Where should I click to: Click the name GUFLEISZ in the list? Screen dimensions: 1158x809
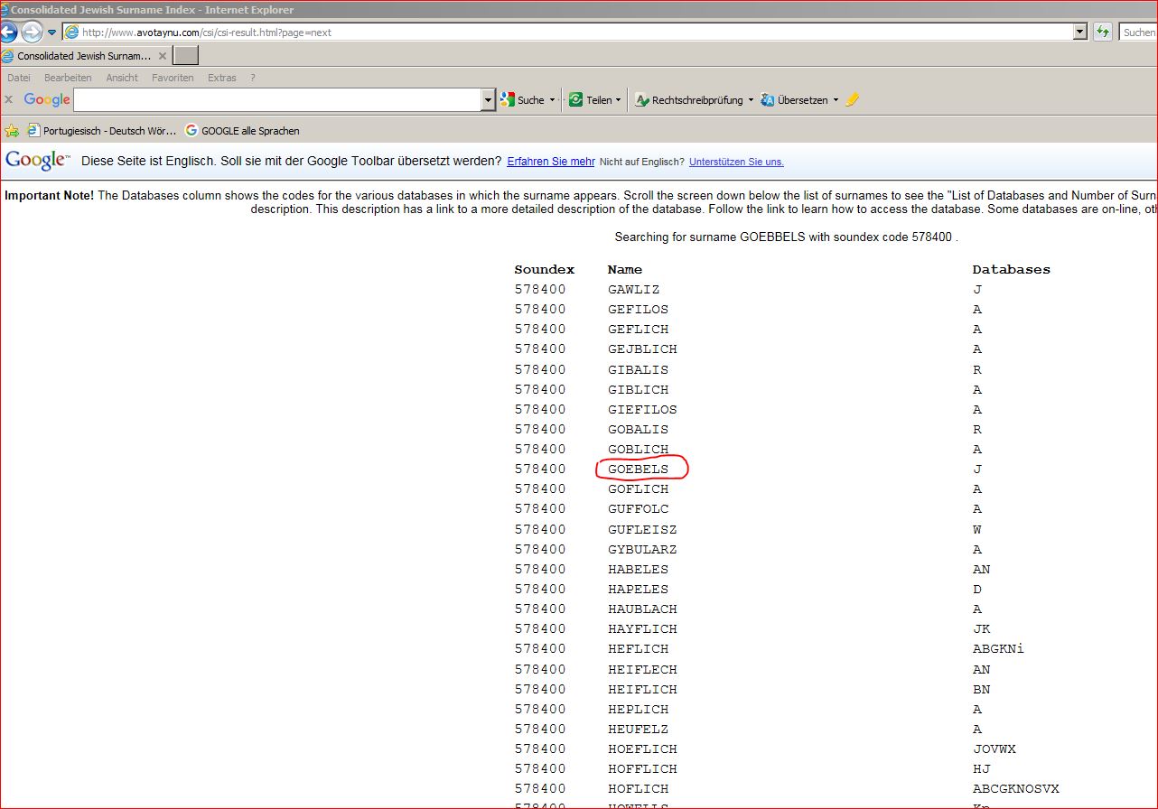click(x=642, y=529)
